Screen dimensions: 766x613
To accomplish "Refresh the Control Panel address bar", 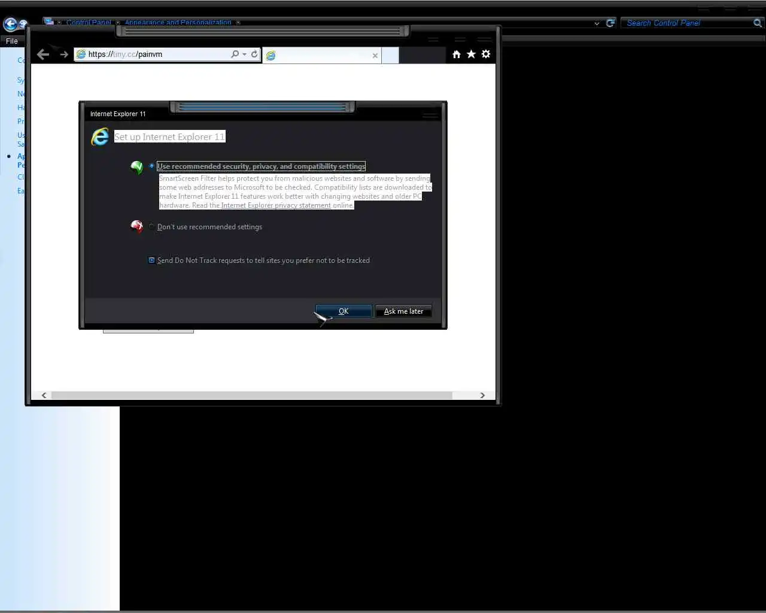I will tap(610, 23).
